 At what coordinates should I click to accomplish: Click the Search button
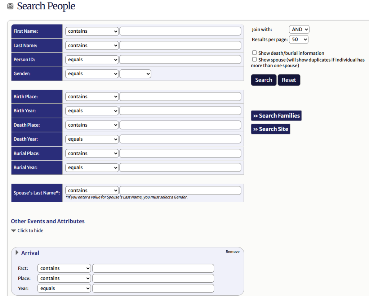(x=263, y=80)
